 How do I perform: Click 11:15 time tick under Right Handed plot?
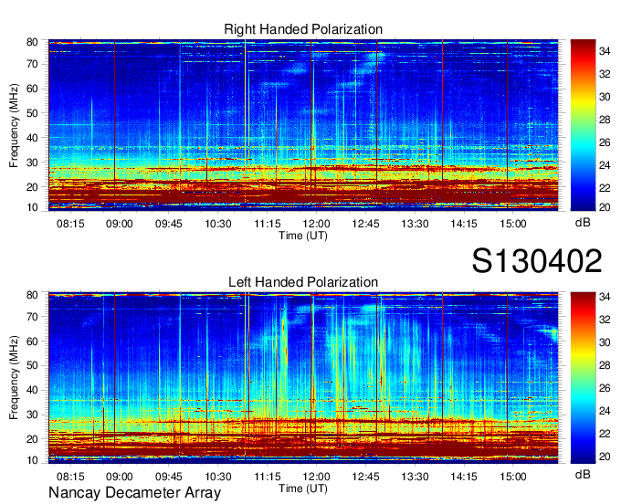click(x=268, y=224)
